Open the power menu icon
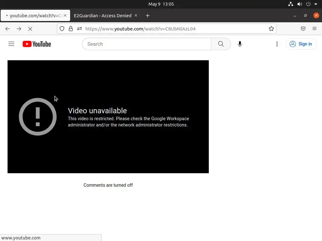 click(x=308, y=4)
